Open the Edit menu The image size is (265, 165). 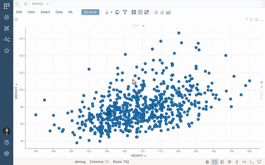pyautogui.click(x=19, y=12)
